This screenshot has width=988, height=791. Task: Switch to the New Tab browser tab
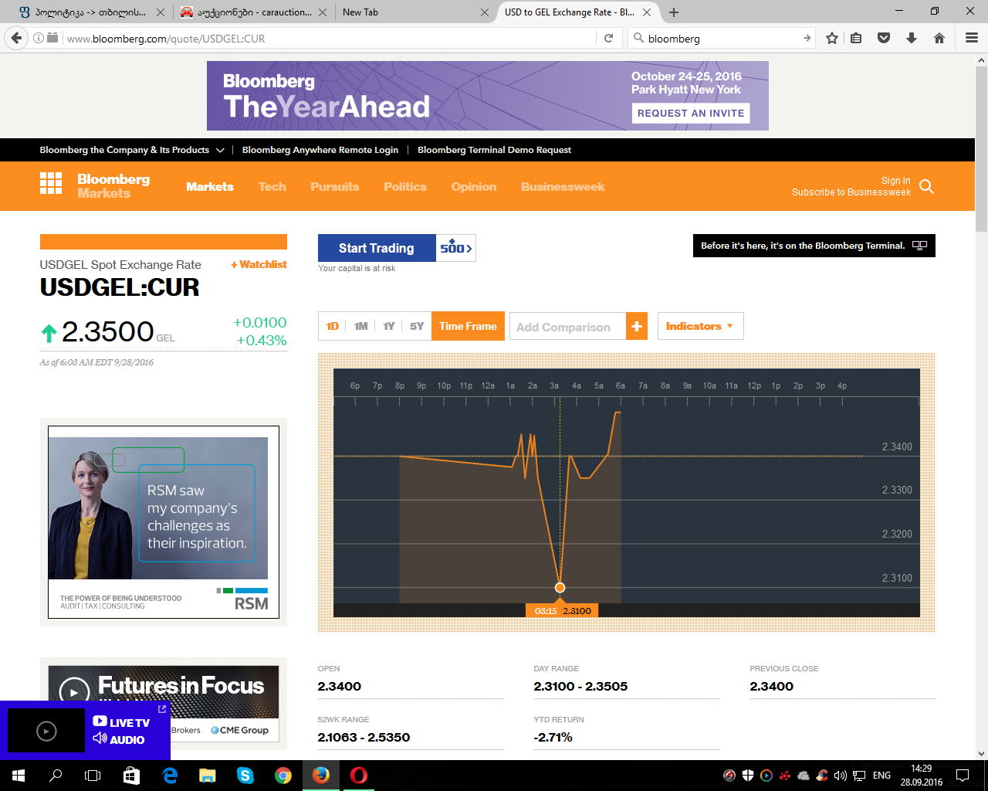point(414,12)
